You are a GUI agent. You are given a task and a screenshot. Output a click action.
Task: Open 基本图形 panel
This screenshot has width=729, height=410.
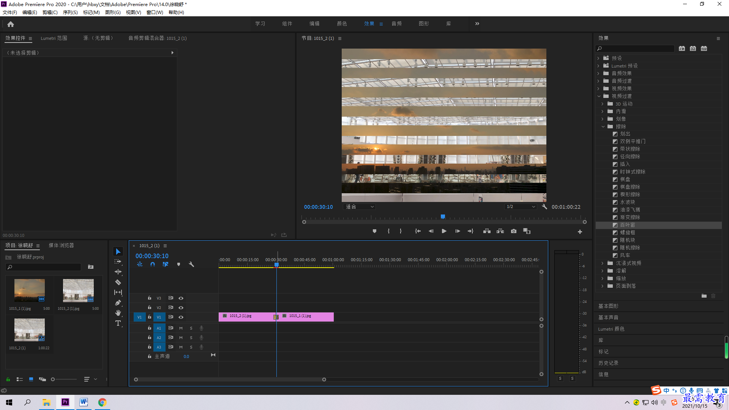(x=608, y=306)
